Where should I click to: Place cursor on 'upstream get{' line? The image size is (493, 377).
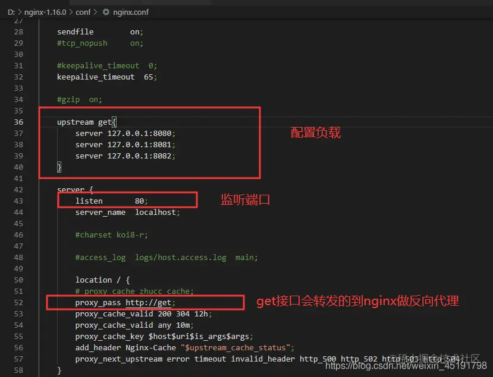point(87,122)
